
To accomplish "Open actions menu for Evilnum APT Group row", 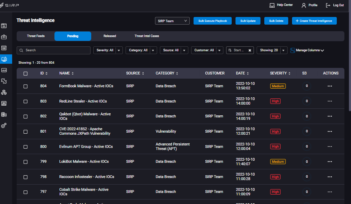I will 330,147.
